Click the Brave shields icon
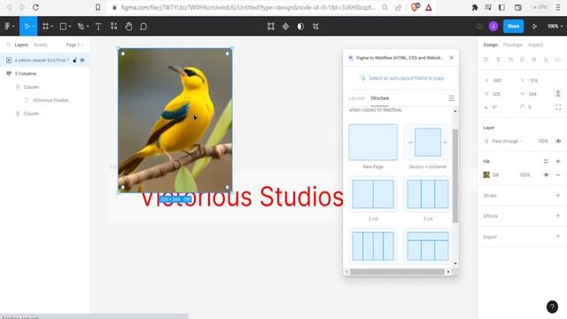Image resolution: width=567 pixels, height=319 pixels. 416,7
